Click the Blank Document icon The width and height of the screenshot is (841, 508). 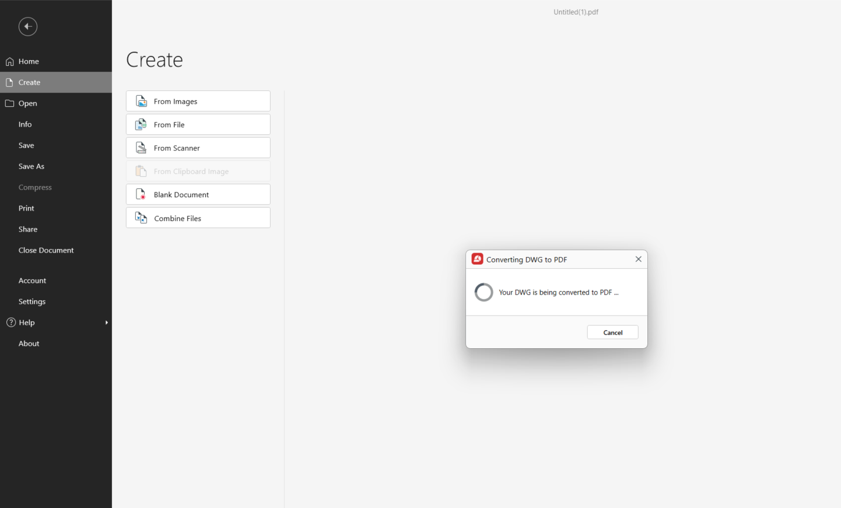pyautogui.click(x=141, y=194)
